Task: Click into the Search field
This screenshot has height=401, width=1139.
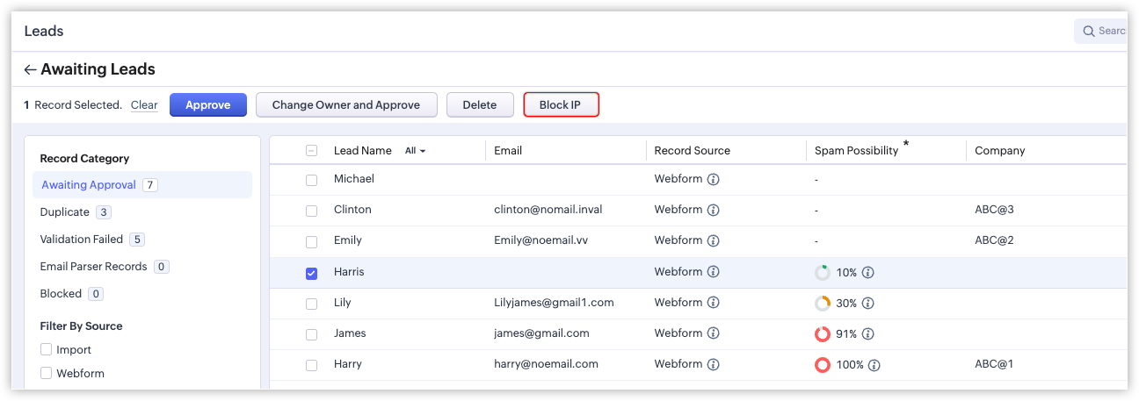Action: (x=1106, y=32)
